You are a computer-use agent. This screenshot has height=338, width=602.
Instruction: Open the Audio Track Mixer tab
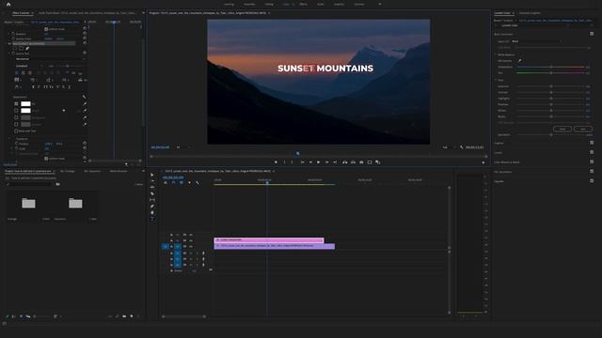[x=87, y=13]
